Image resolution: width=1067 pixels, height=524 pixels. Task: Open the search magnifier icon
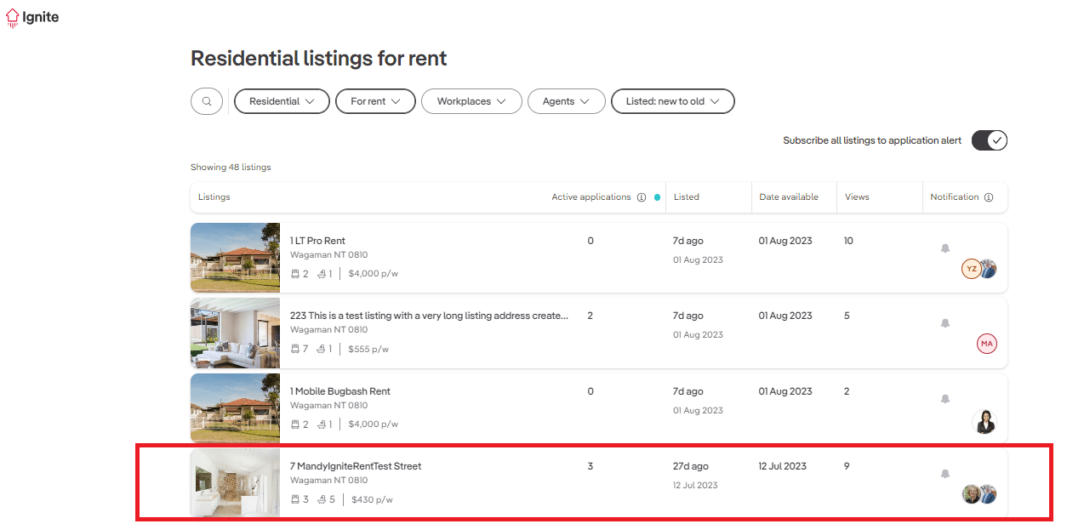[x=206, y=101]
